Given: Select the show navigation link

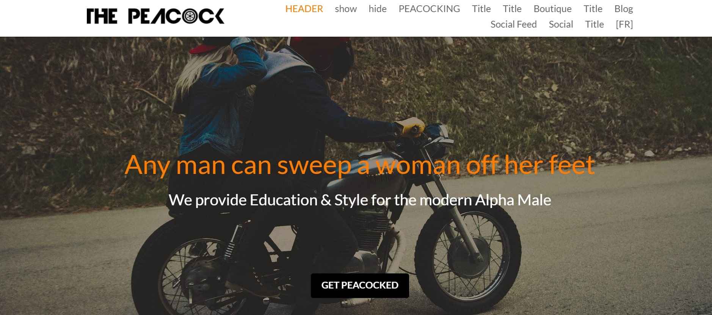Looking at the screenshot, I should click(x=346, y=9).
